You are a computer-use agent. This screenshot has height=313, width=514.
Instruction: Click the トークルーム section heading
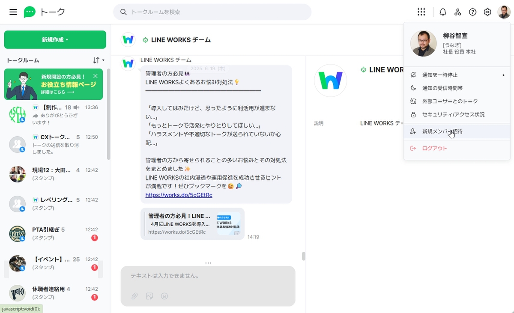[23, 60]
